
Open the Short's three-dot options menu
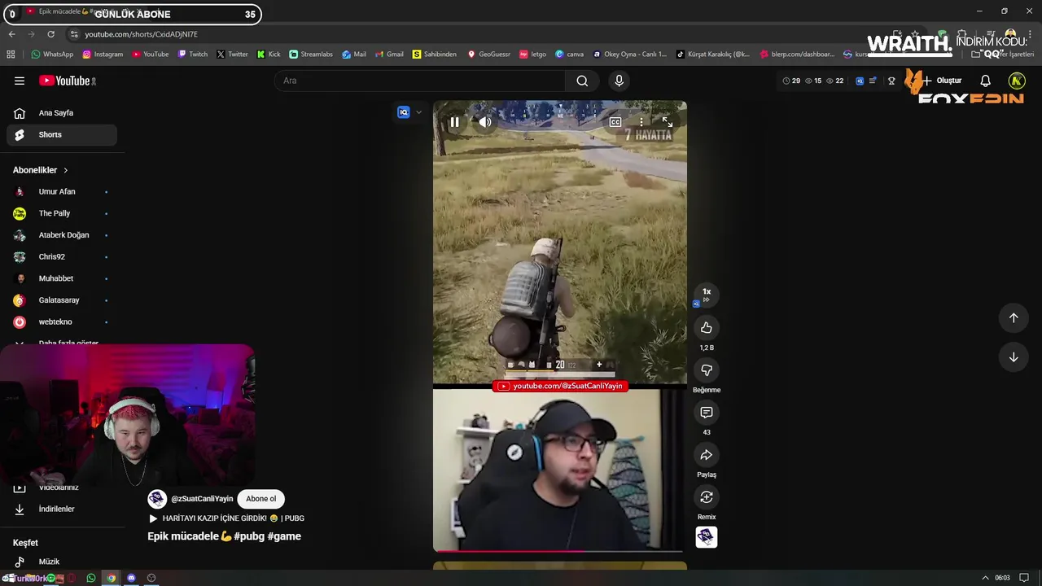641,122
